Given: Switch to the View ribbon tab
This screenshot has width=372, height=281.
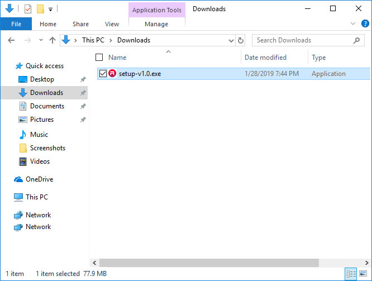Looking at the screenshot, I should [x=112, y=24].
